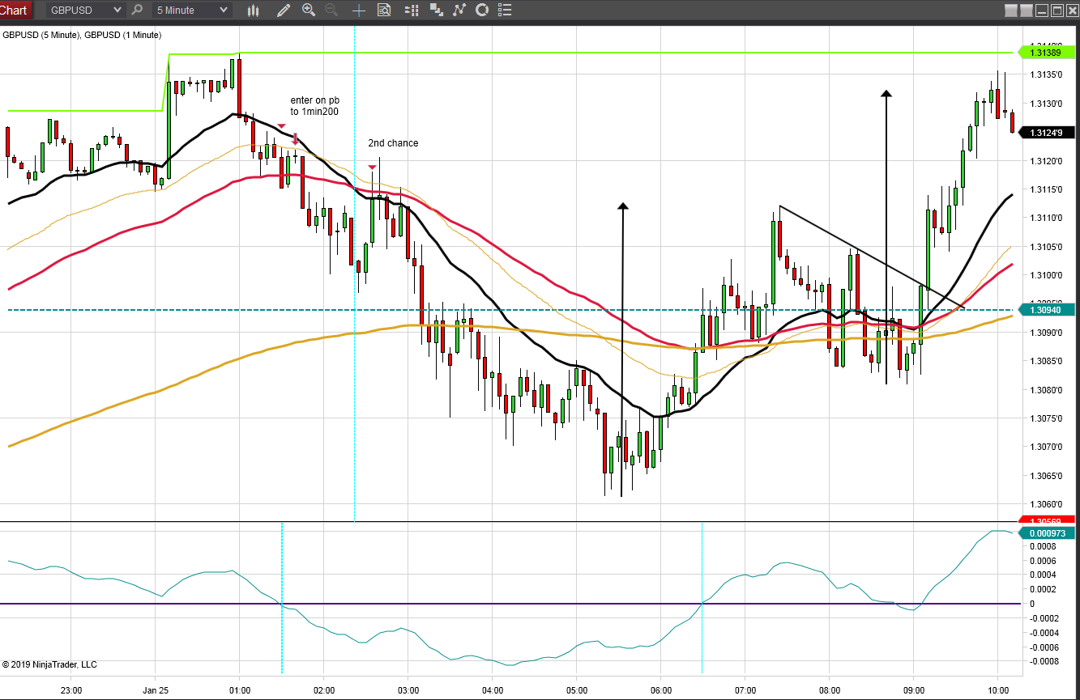Click the 1.3115'0 price axis label
The height and width of the screenshot is (700, 1080).
click(x=1046, y=189)
